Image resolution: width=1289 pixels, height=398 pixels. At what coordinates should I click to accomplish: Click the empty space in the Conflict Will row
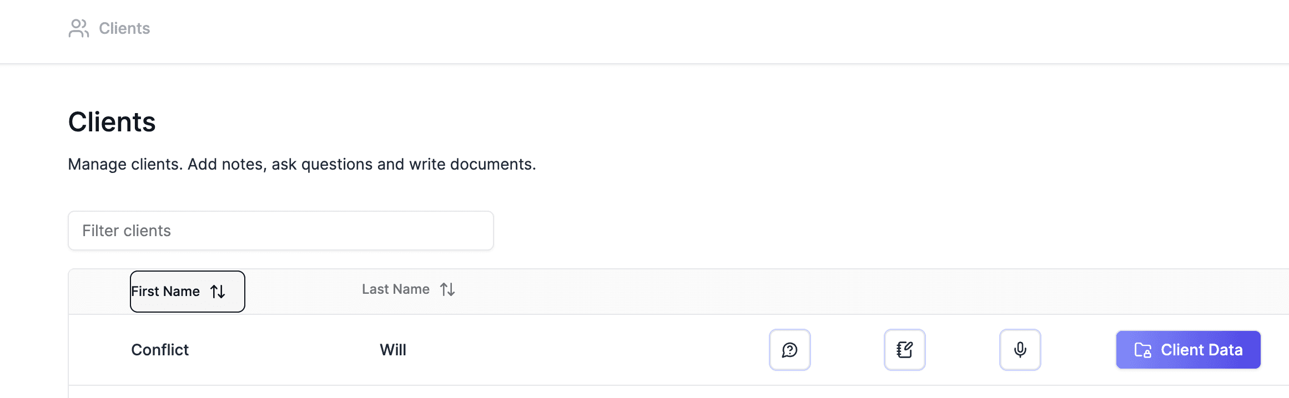click(x=583, y=350)
